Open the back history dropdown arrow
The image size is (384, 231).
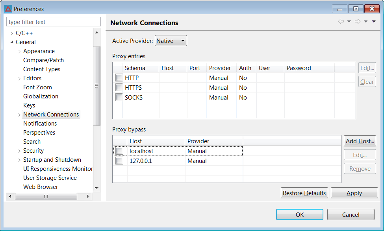click(x=349, y=22)
